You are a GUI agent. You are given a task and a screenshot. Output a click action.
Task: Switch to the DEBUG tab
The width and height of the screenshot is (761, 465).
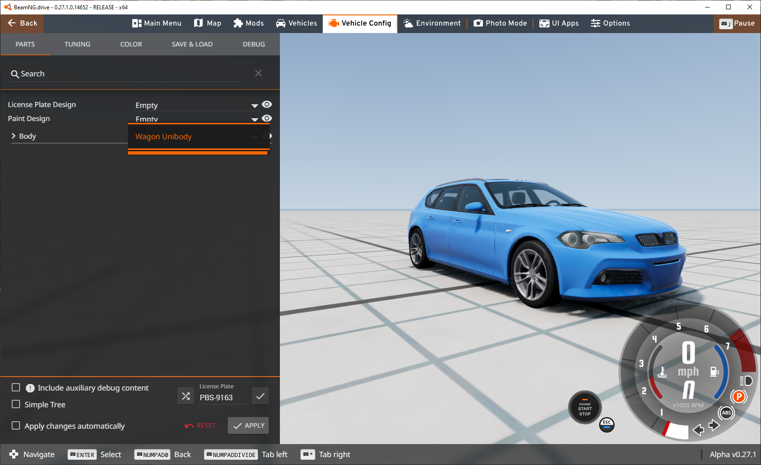254,44
